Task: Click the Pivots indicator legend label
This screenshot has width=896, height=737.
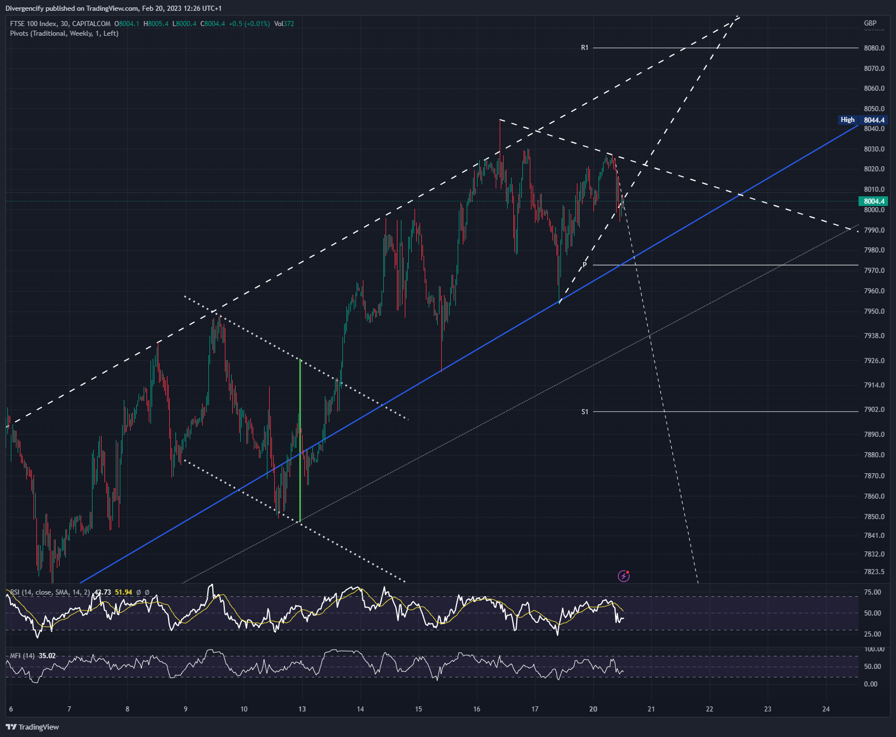Action: tap(64, 33)
